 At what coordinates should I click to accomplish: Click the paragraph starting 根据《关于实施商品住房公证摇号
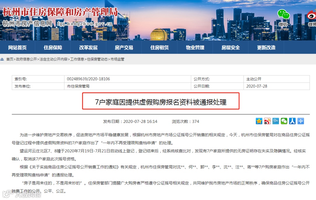(x=161, y=171)
